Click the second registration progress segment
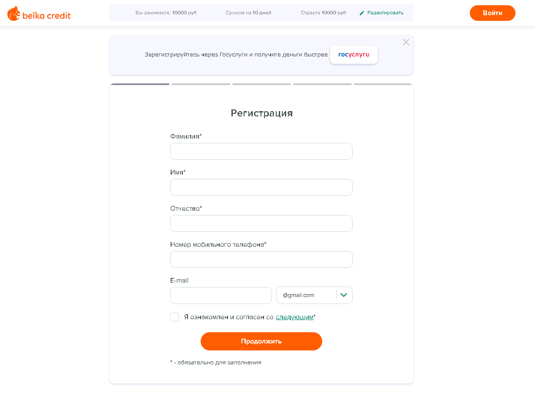This screenshot has height=393, width=535. [201, 84]
